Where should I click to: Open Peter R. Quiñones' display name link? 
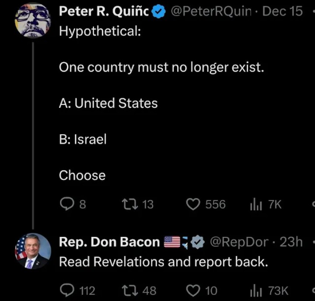[104, 12]
